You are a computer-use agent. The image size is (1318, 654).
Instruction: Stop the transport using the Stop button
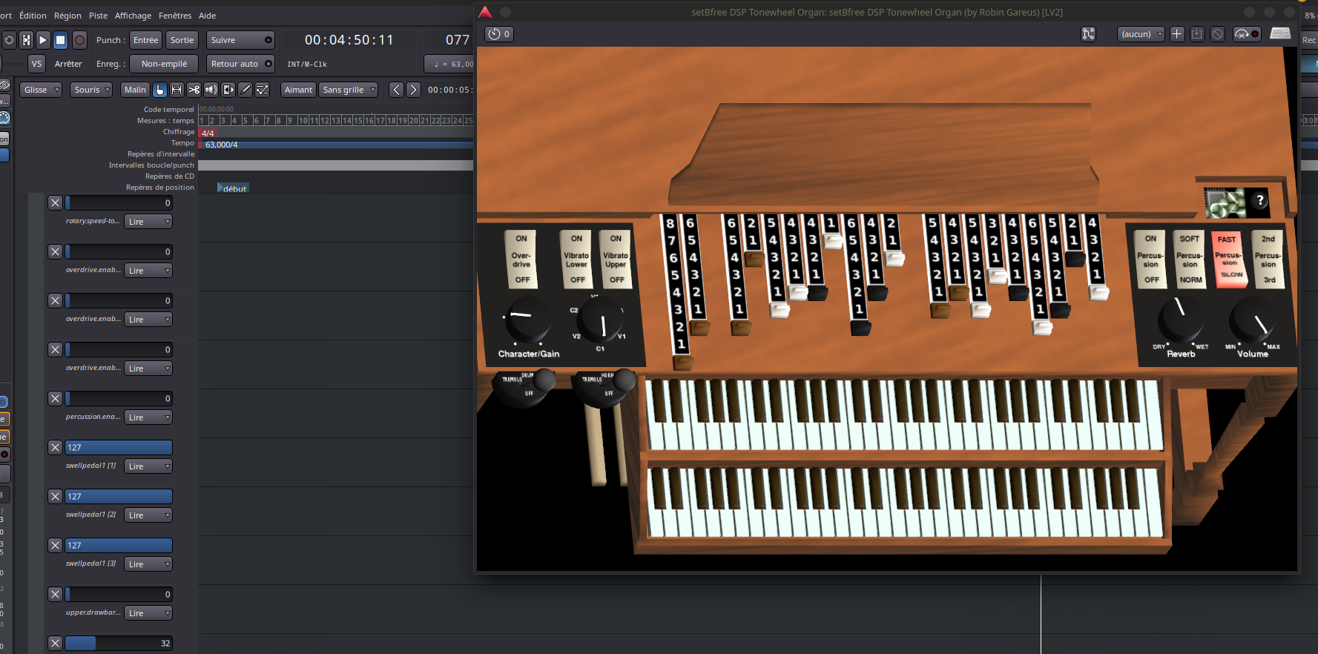pos(61,40)
